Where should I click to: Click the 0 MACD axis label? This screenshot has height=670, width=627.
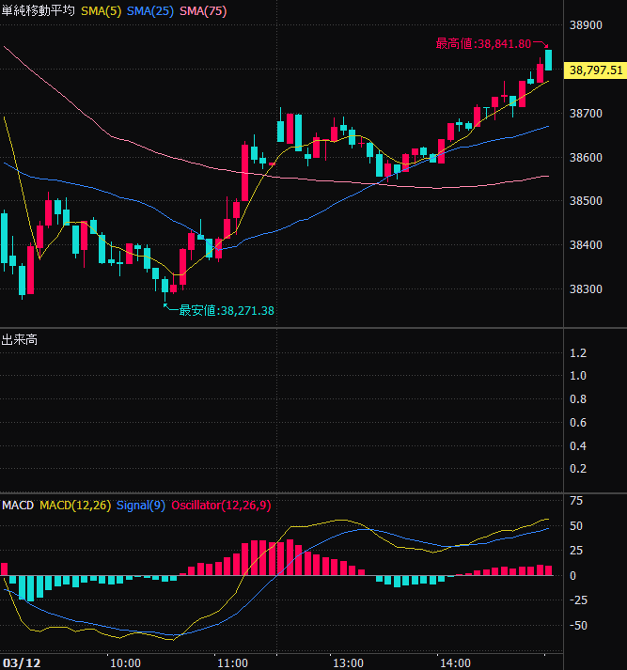click(572, 576)
